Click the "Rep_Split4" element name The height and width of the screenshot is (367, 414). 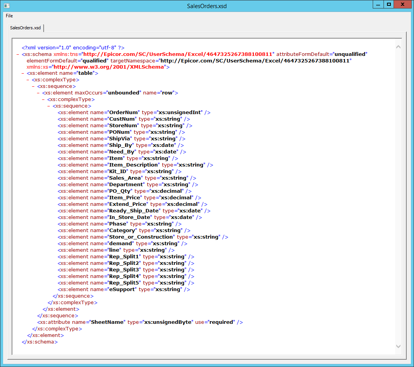pos(124,276)
